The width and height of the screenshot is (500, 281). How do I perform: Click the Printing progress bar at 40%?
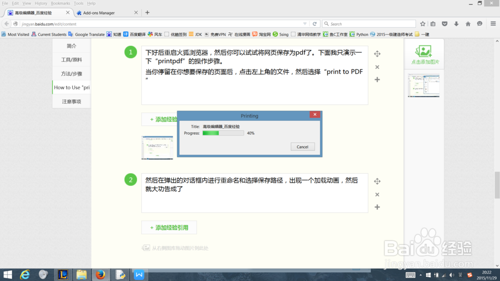click(x=223, y=133)
